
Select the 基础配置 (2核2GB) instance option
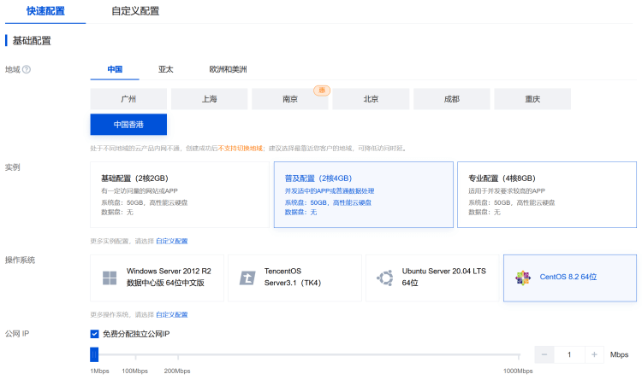click(x=180, y=195)
